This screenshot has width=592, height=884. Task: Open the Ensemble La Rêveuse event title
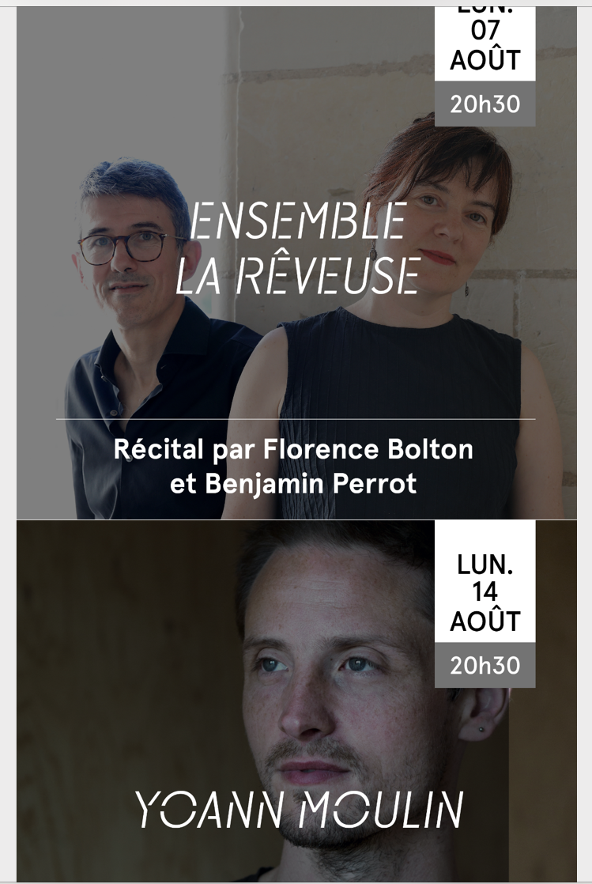[298, 248]
